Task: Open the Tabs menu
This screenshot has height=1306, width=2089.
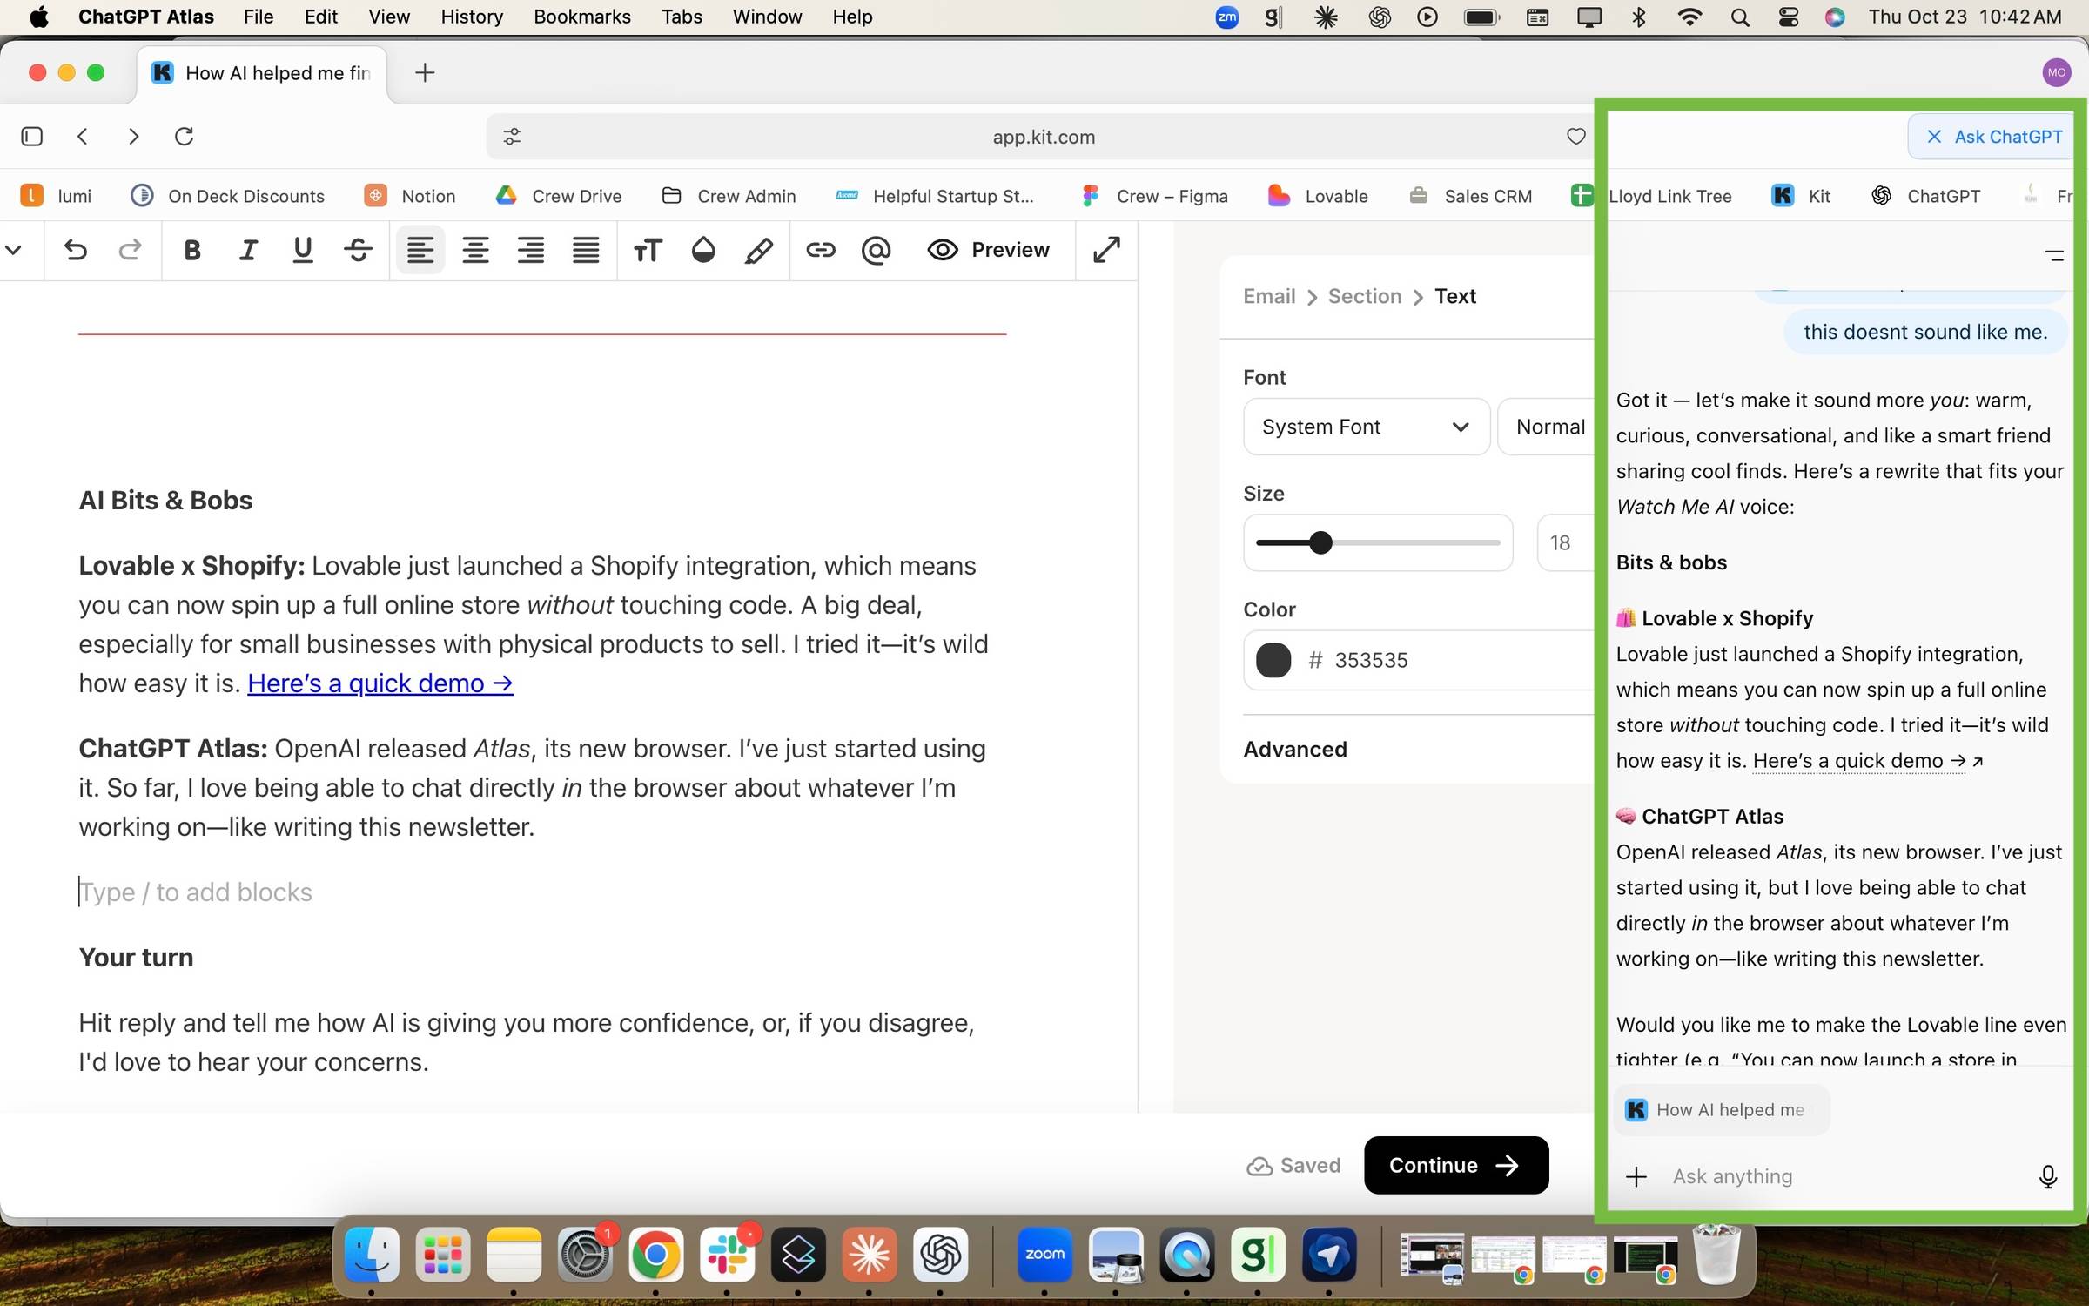Action: [681, 17]
